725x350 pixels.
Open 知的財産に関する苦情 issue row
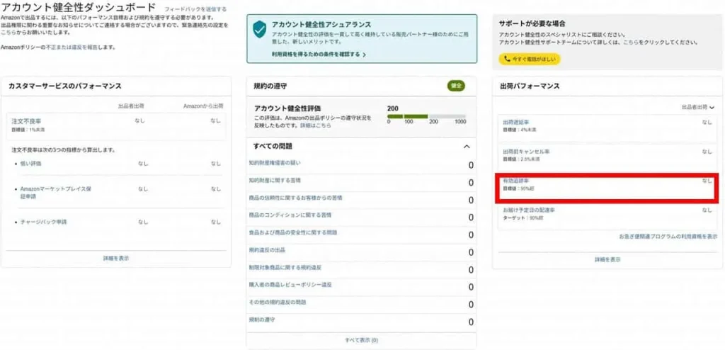click(362, 183)
